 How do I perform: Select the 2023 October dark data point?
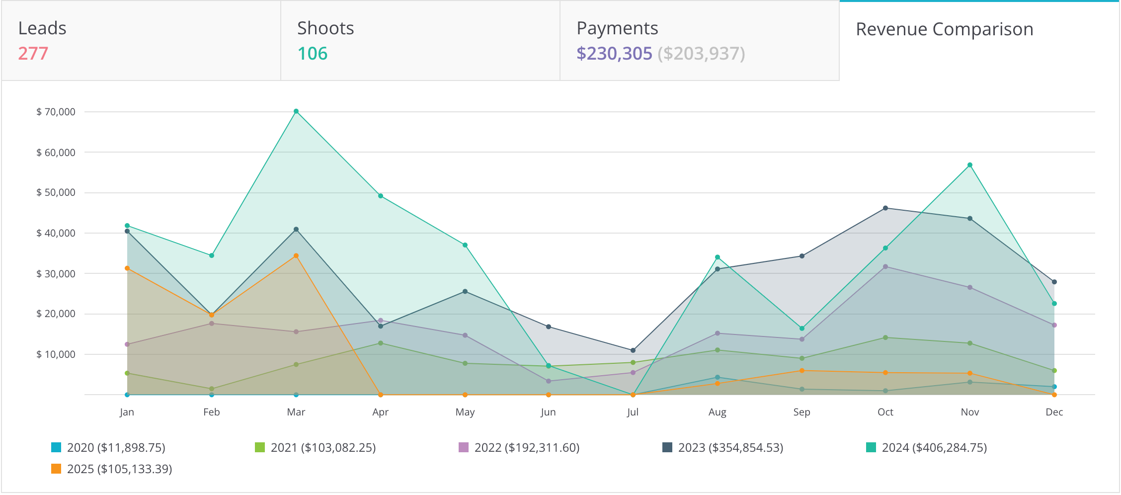coord(885,208)
